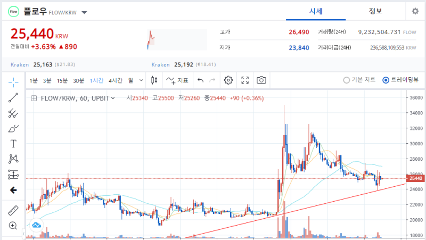Select the brush drawing tool
The width and height of the screenshot is (426, 240).
[13, 128]
